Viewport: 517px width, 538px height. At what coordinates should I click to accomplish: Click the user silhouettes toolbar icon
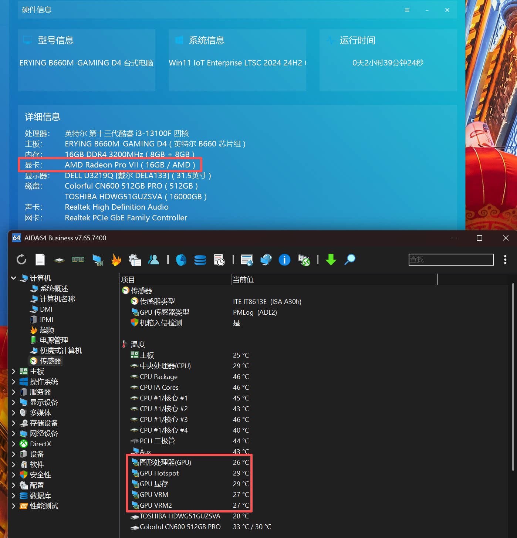pos(153,260)
